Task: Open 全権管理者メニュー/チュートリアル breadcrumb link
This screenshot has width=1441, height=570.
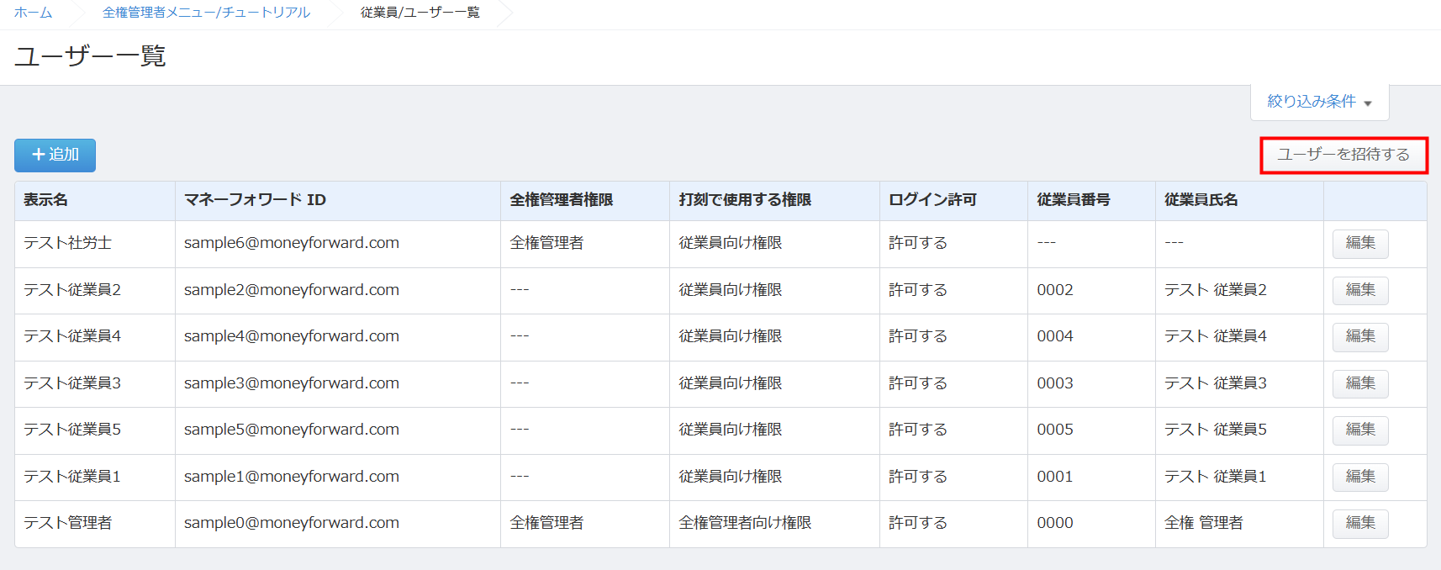Action: 206,13
